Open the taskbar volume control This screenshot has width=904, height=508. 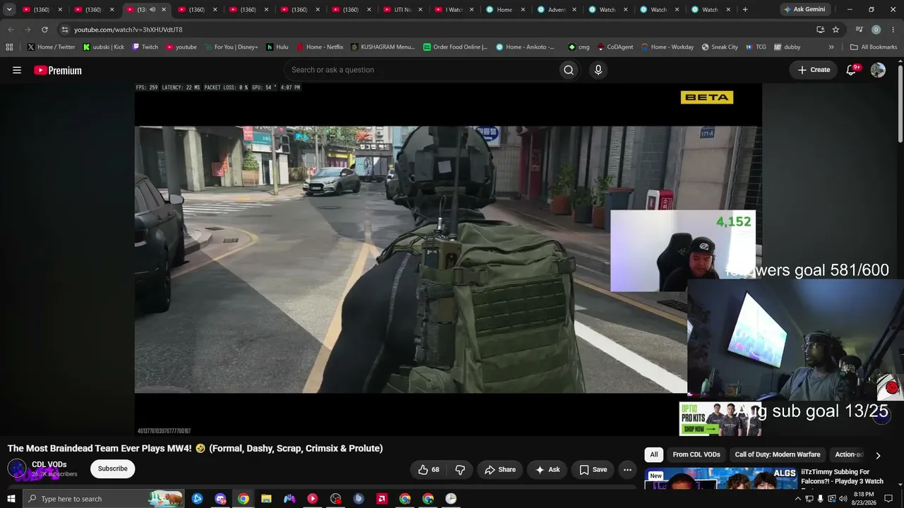pyautogui.click(x=843, y=499)
